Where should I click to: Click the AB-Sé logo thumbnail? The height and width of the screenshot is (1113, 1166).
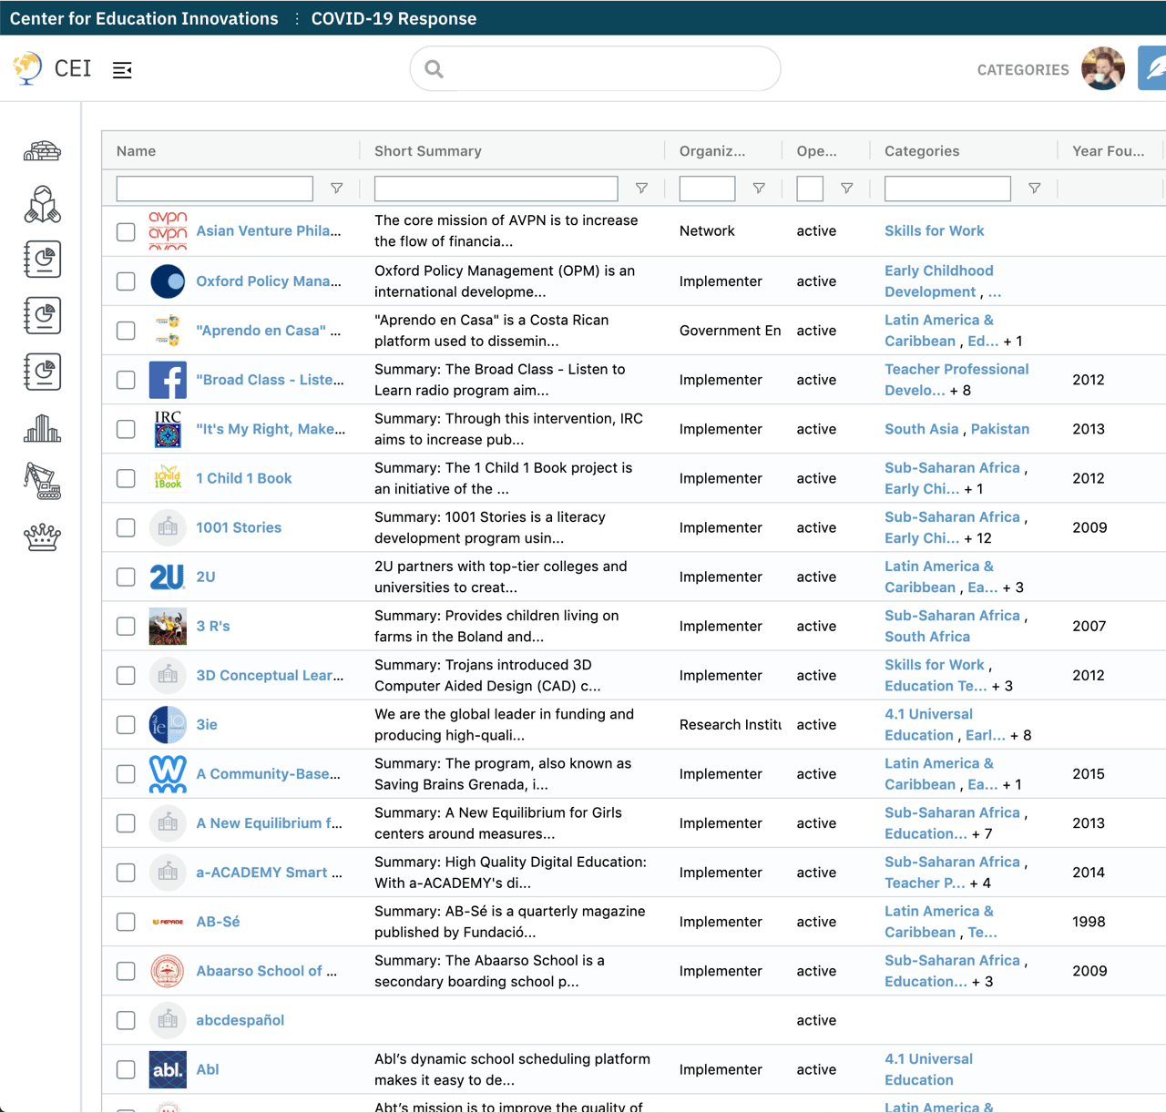pyautogui.click(x=168, y=922)
